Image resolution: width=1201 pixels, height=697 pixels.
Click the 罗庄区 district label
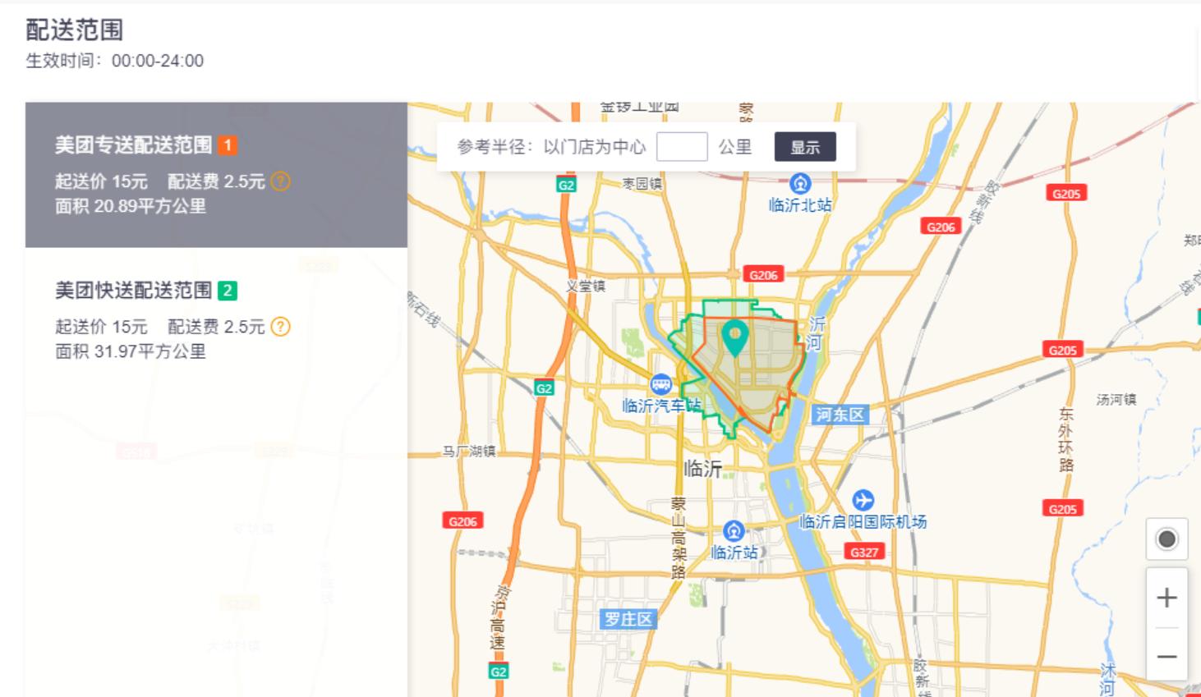click(x=628, y=620)
